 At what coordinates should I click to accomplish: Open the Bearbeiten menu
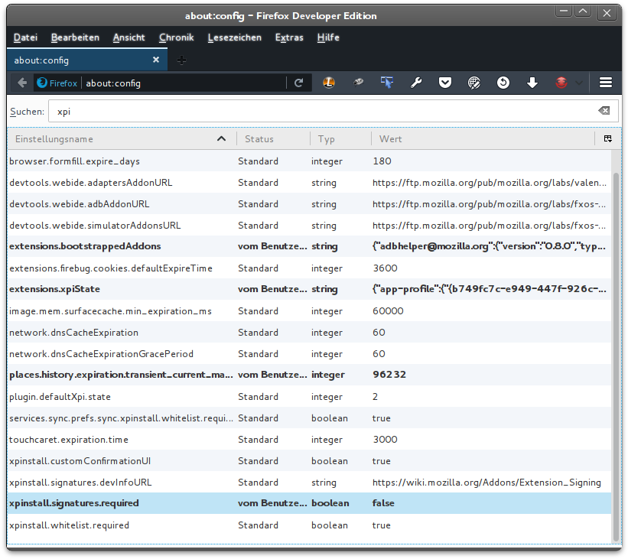(x=75, y=37)
